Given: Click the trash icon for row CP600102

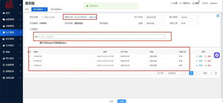Looking at the screenshot, I should (x=205, y=61).
